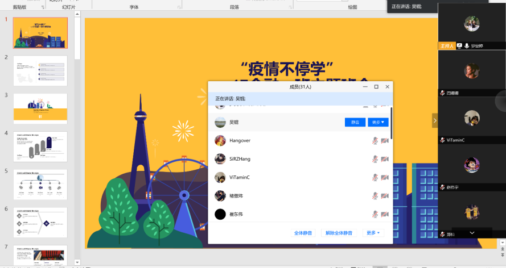Click SiRZHang's muted microphone icon
Screen dimensions: 506x268
click(375, 159)
